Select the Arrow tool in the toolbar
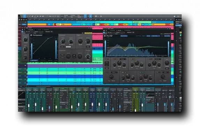200x126 pixels. 24,16
